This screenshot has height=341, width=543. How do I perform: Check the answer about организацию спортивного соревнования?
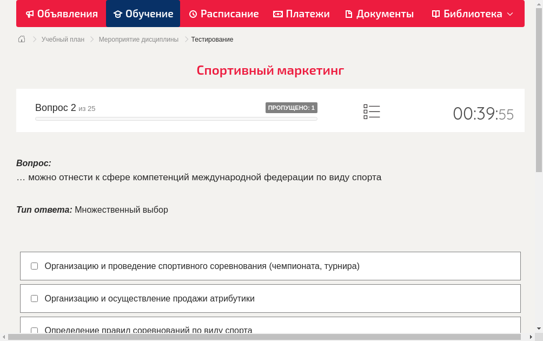coord(34,266)
